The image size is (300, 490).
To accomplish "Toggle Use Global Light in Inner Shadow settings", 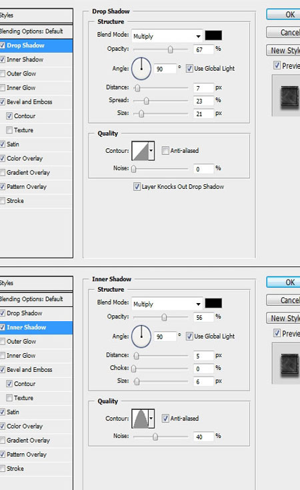I will pyautogui.click(x=189, y=336).
